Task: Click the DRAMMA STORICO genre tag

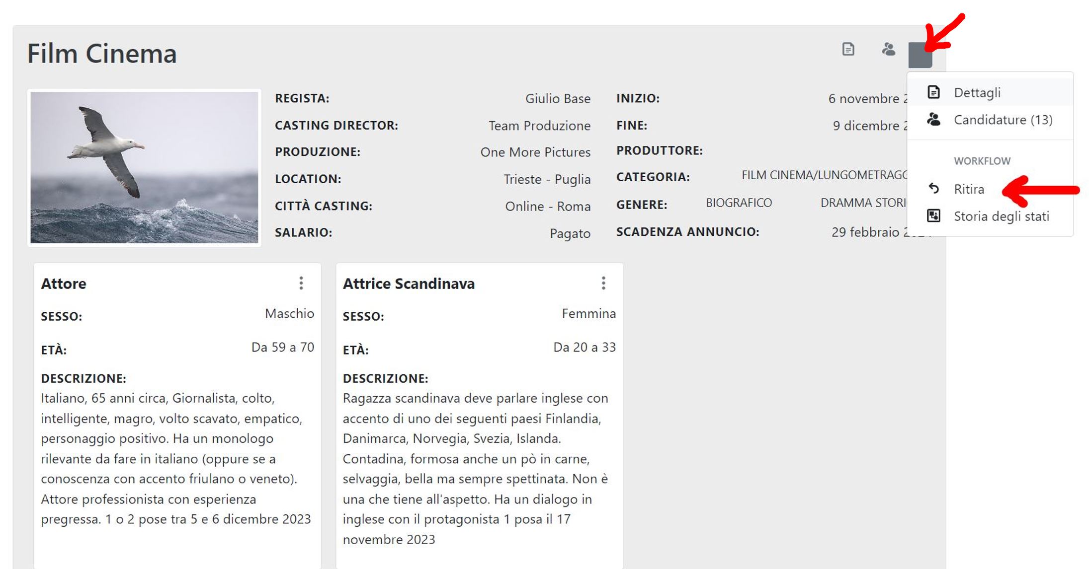Action: click(x=864, y=203)
